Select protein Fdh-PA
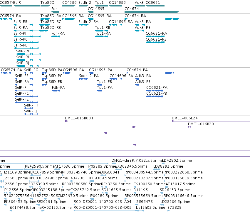Viewport: 250px width, 212px height. tap(56, 91)
